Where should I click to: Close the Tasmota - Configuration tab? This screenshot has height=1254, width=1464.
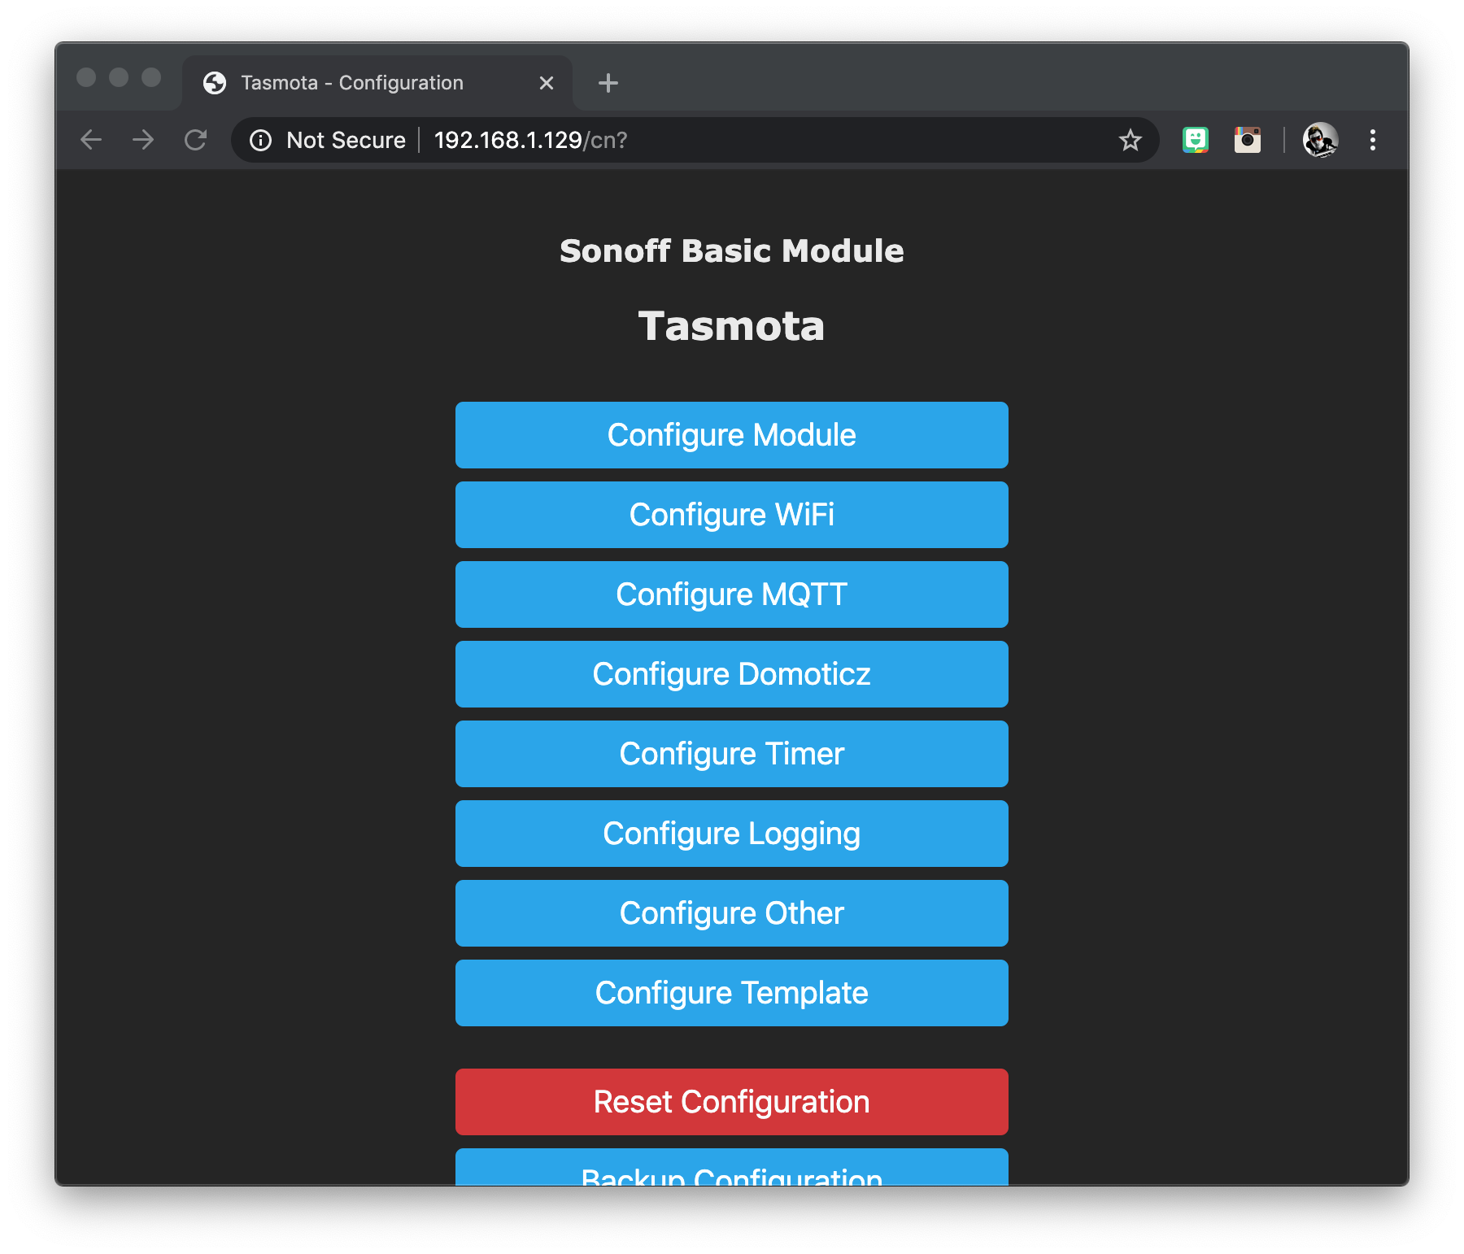coord(547,83)
